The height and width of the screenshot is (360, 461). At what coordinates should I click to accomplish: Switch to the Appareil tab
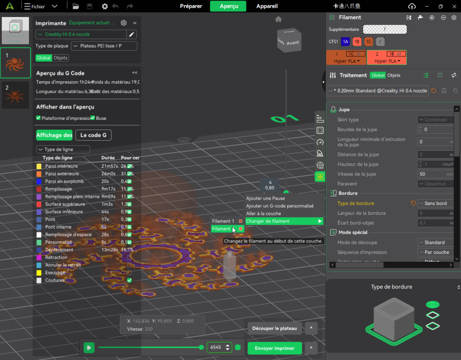click(266, 6)
